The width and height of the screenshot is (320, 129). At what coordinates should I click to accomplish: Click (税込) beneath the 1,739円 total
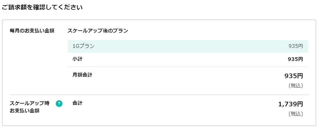click(x=296, y=114)
